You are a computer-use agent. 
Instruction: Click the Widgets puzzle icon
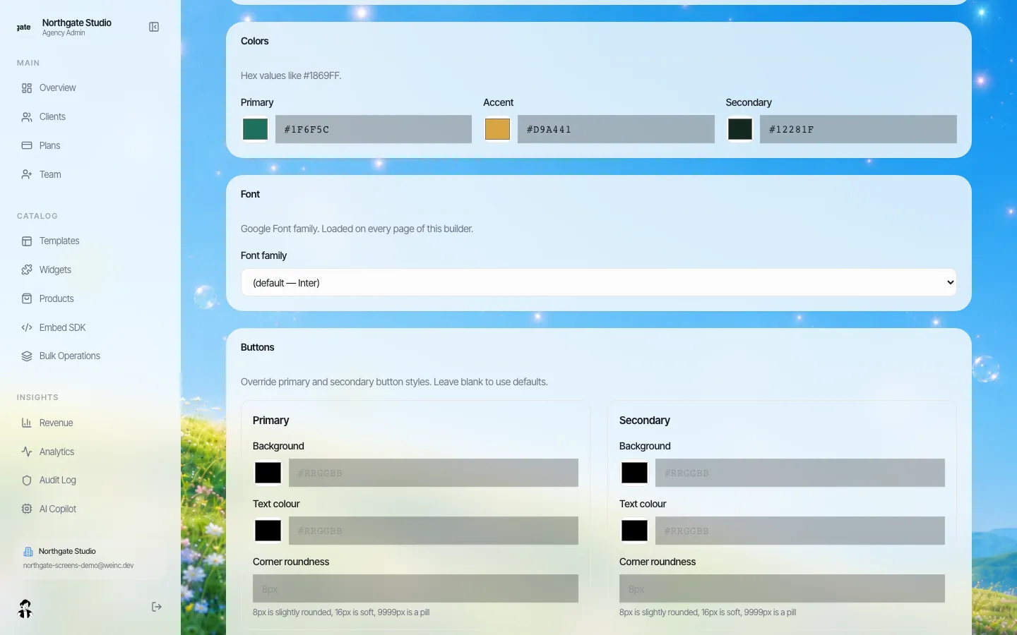coord(27,270)
